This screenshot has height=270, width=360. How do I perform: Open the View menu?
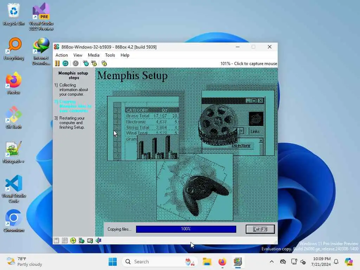pyautogui.click(x=78, y=55)
